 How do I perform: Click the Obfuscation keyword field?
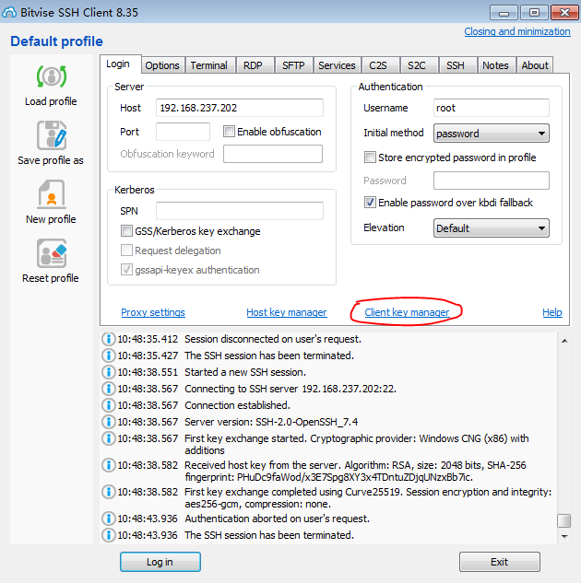[273, 154]
